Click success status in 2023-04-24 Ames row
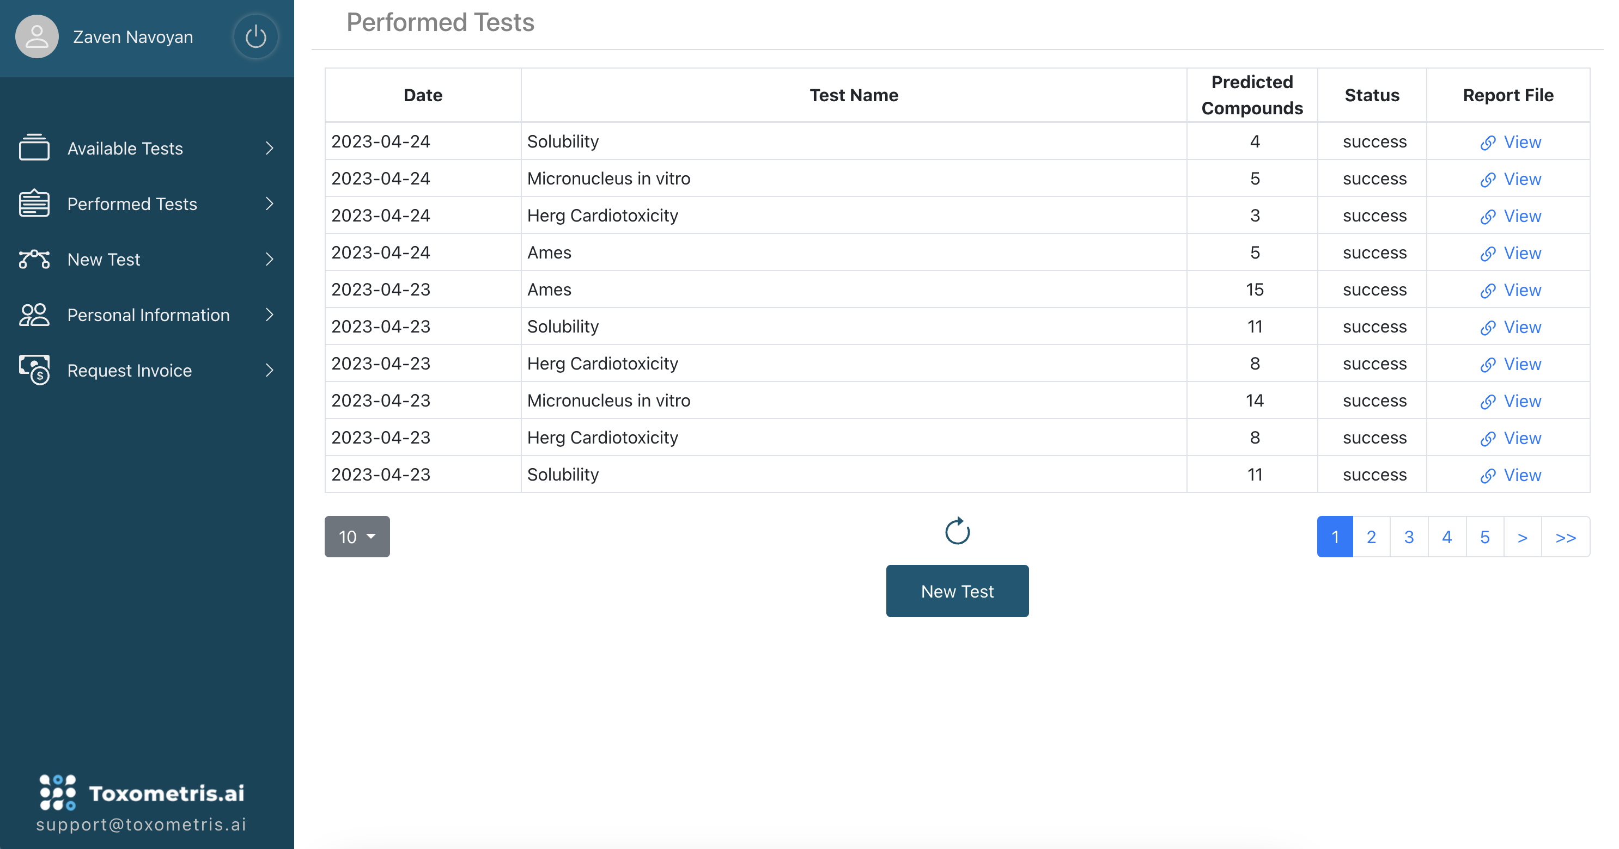 click(1374, 253)
